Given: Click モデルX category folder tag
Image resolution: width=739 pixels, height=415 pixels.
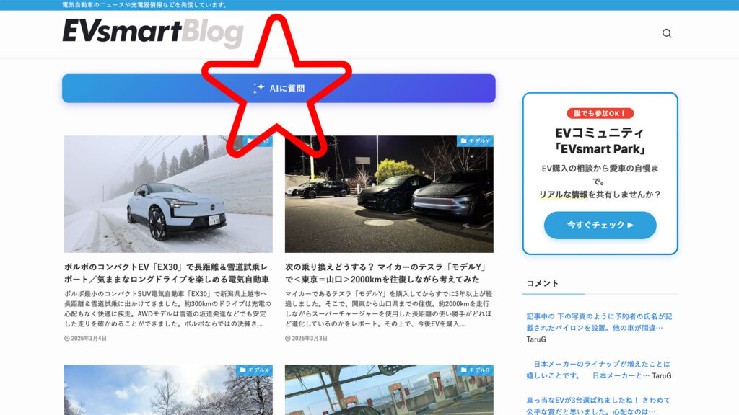Looking at the screenshot, I should [254, 370].
